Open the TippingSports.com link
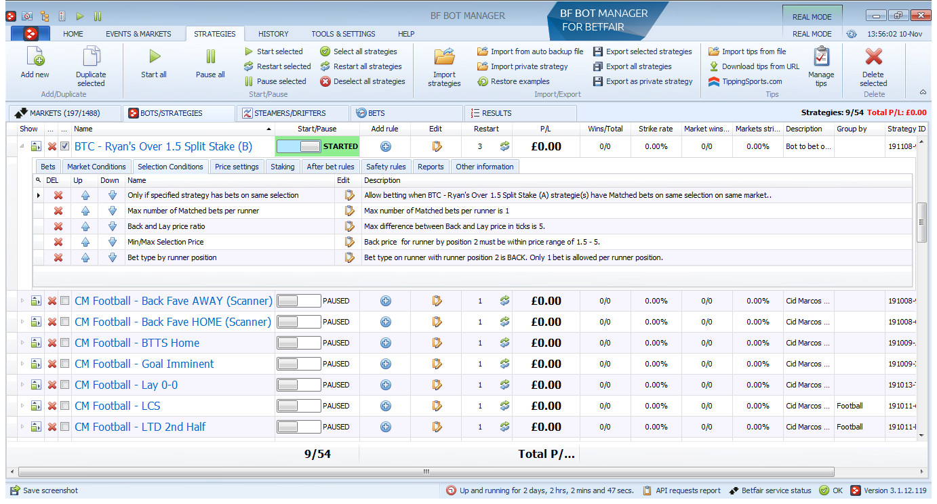 (x=745, y=81)
